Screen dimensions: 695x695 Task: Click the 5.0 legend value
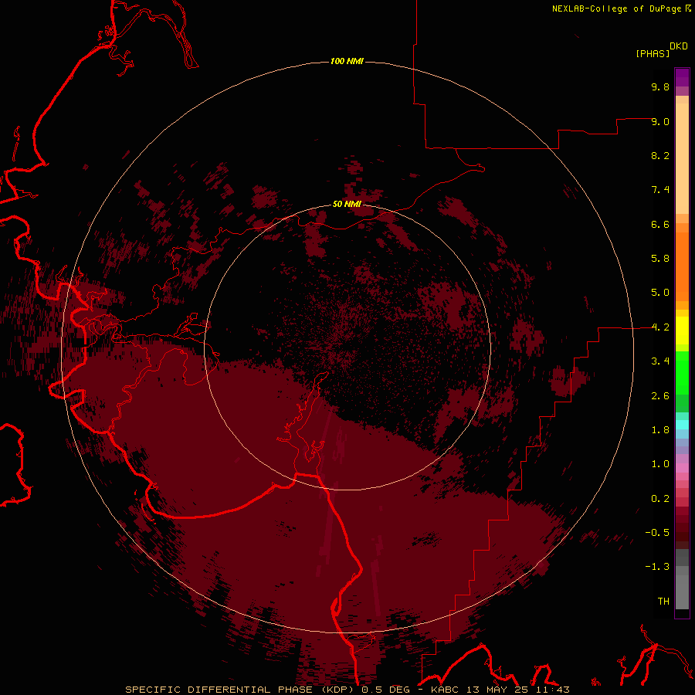[x=660, y=293]
